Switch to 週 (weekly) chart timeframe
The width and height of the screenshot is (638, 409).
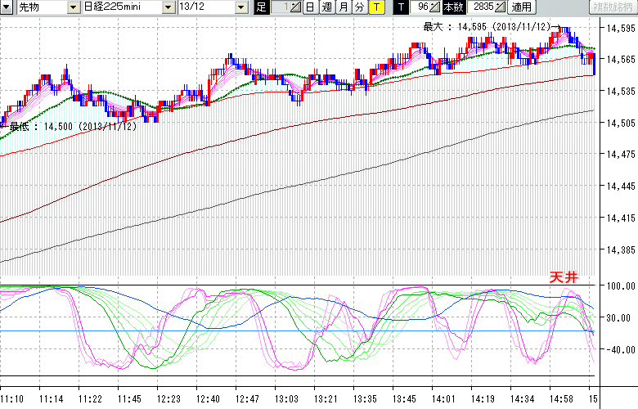tap(326, 7)
